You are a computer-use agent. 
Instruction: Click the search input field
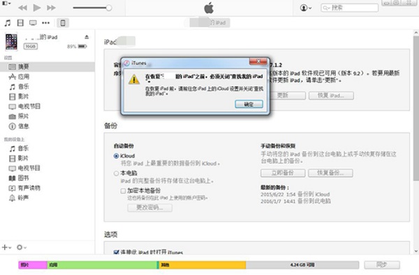pyautogui.click(x=350, y=8)
